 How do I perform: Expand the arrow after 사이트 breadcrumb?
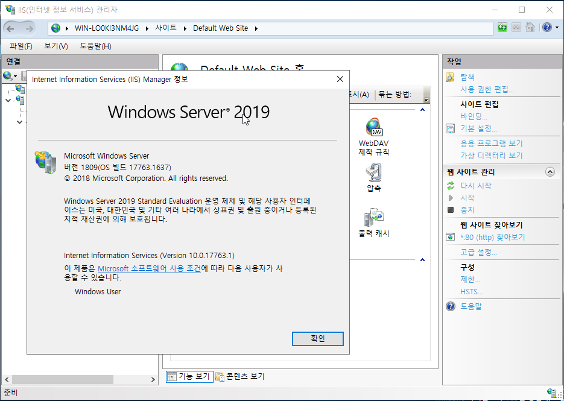click(x=185, y=28)
